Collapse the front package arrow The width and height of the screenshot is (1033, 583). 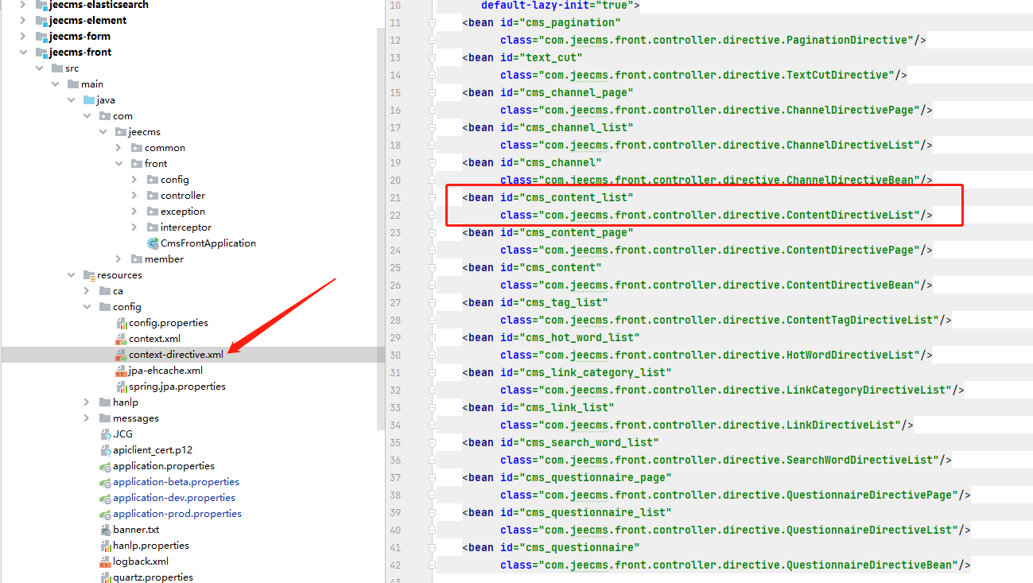tap(118, 164)
